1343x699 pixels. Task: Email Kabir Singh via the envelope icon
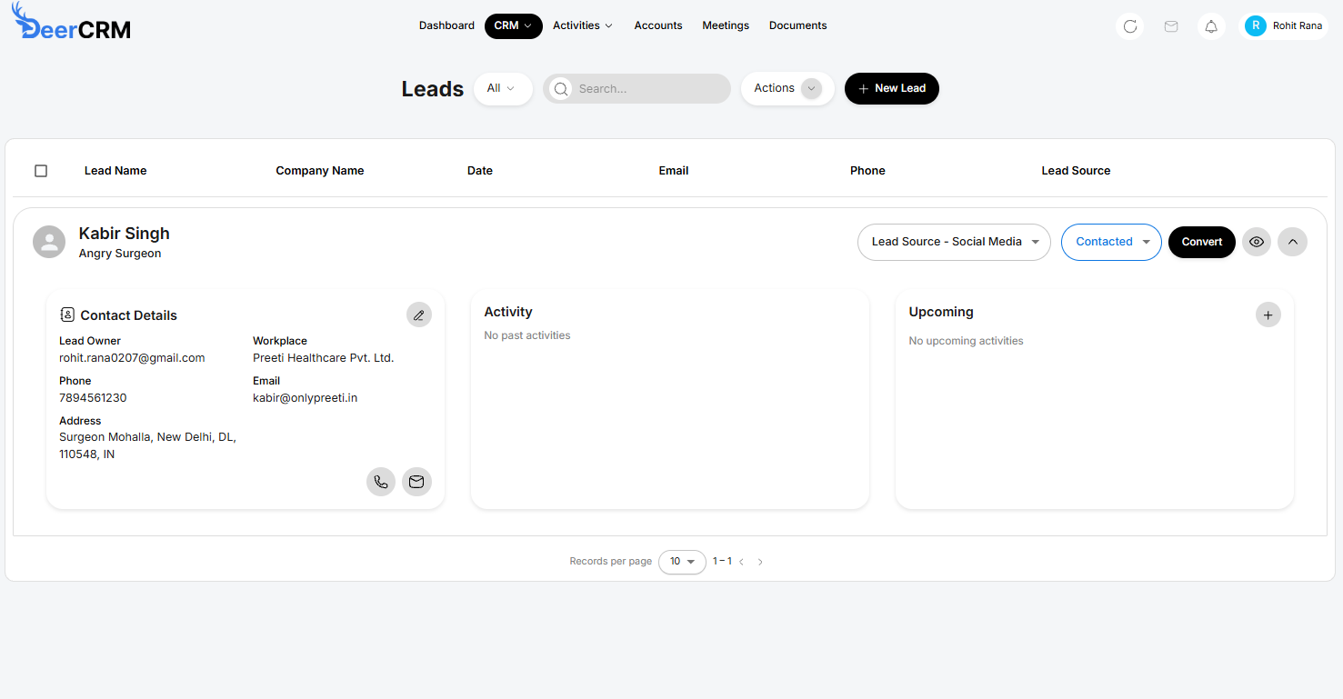point(417,482)
